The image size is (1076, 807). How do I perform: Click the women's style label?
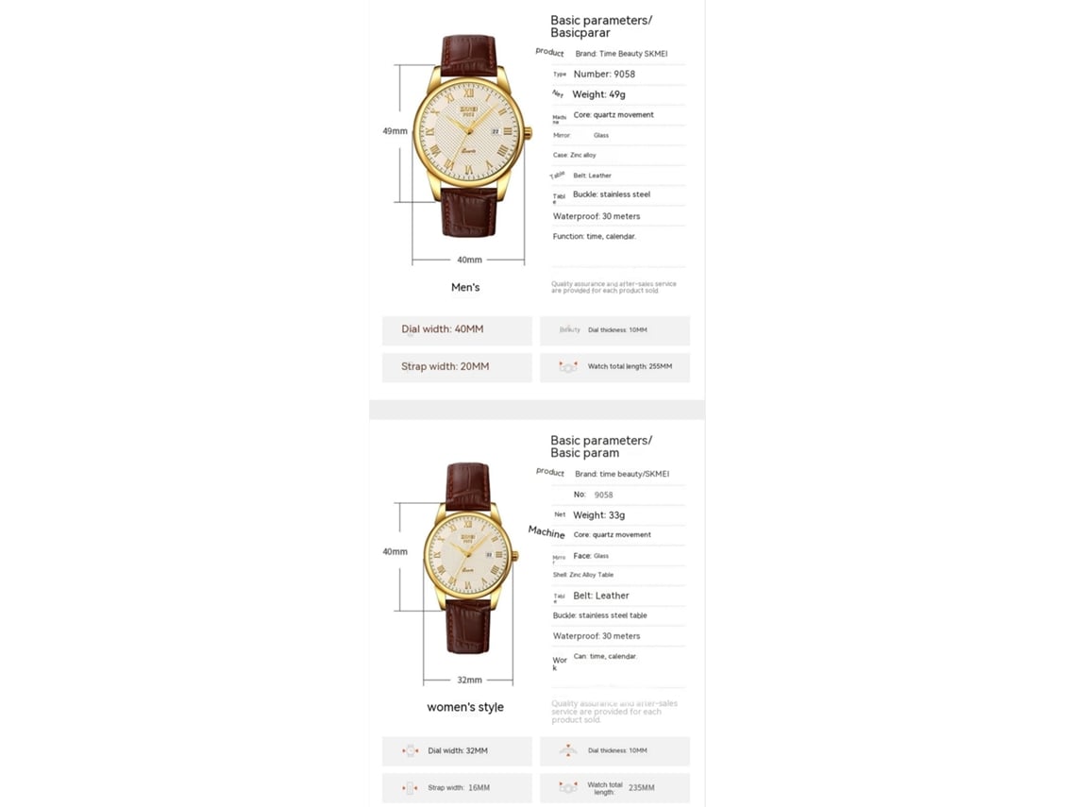(465, 707)
